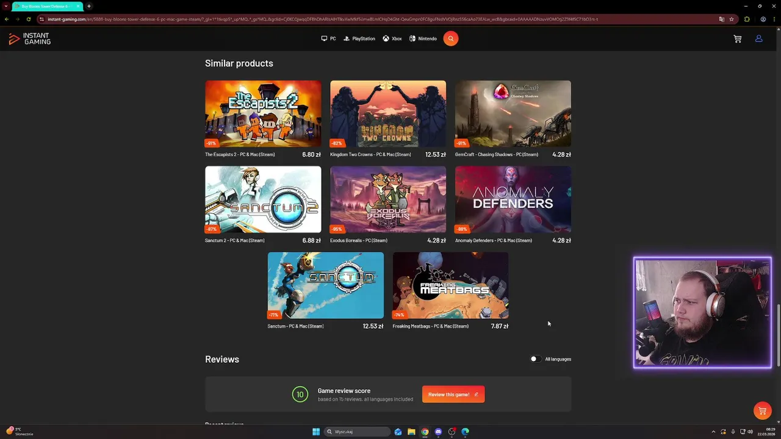Open Sanctum 2 - PC & Mac (Steam) link
Screen dimensions: 781x439
pyautogui.click(x=235, y=240)
